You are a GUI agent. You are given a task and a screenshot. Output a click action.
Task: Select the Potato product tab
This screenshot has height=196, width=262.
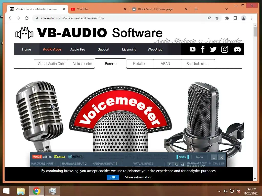click(x=140, y=64)
